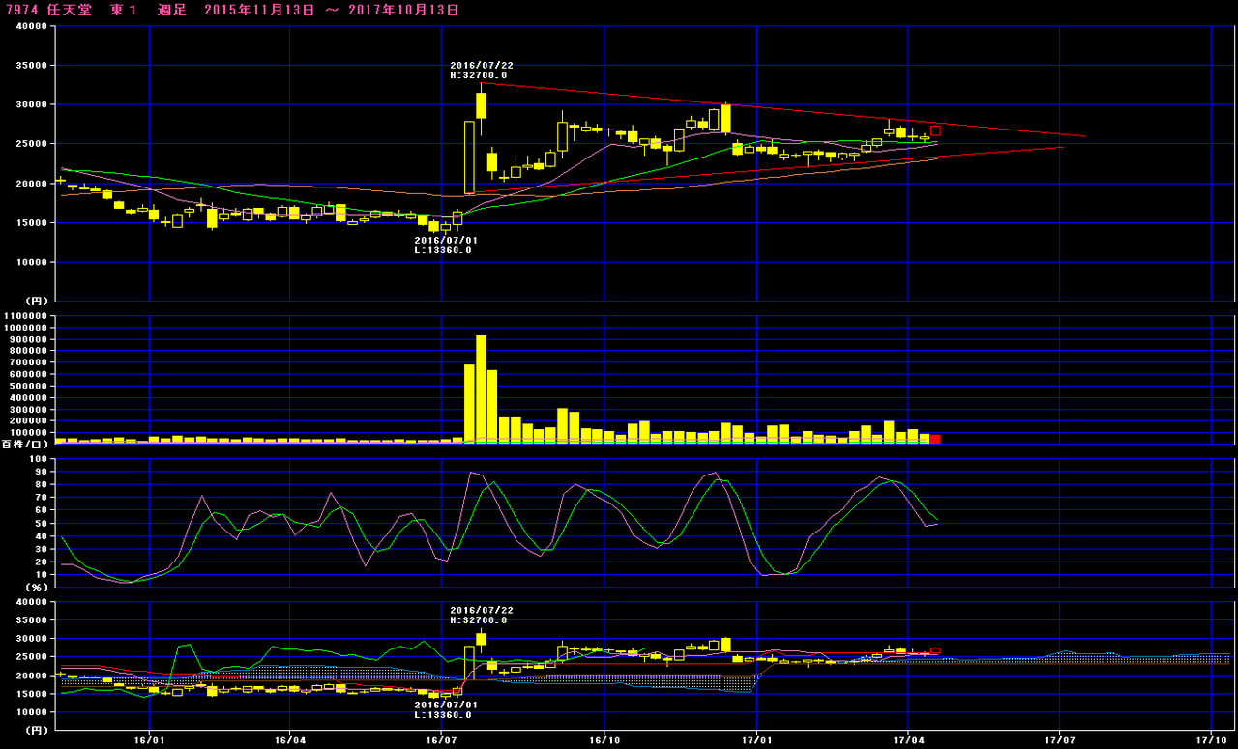This screenshot has width=1238, height=749.
Task: Click the 'L:13360.0' low annotation in the top price chart
Action: [443, 250]
